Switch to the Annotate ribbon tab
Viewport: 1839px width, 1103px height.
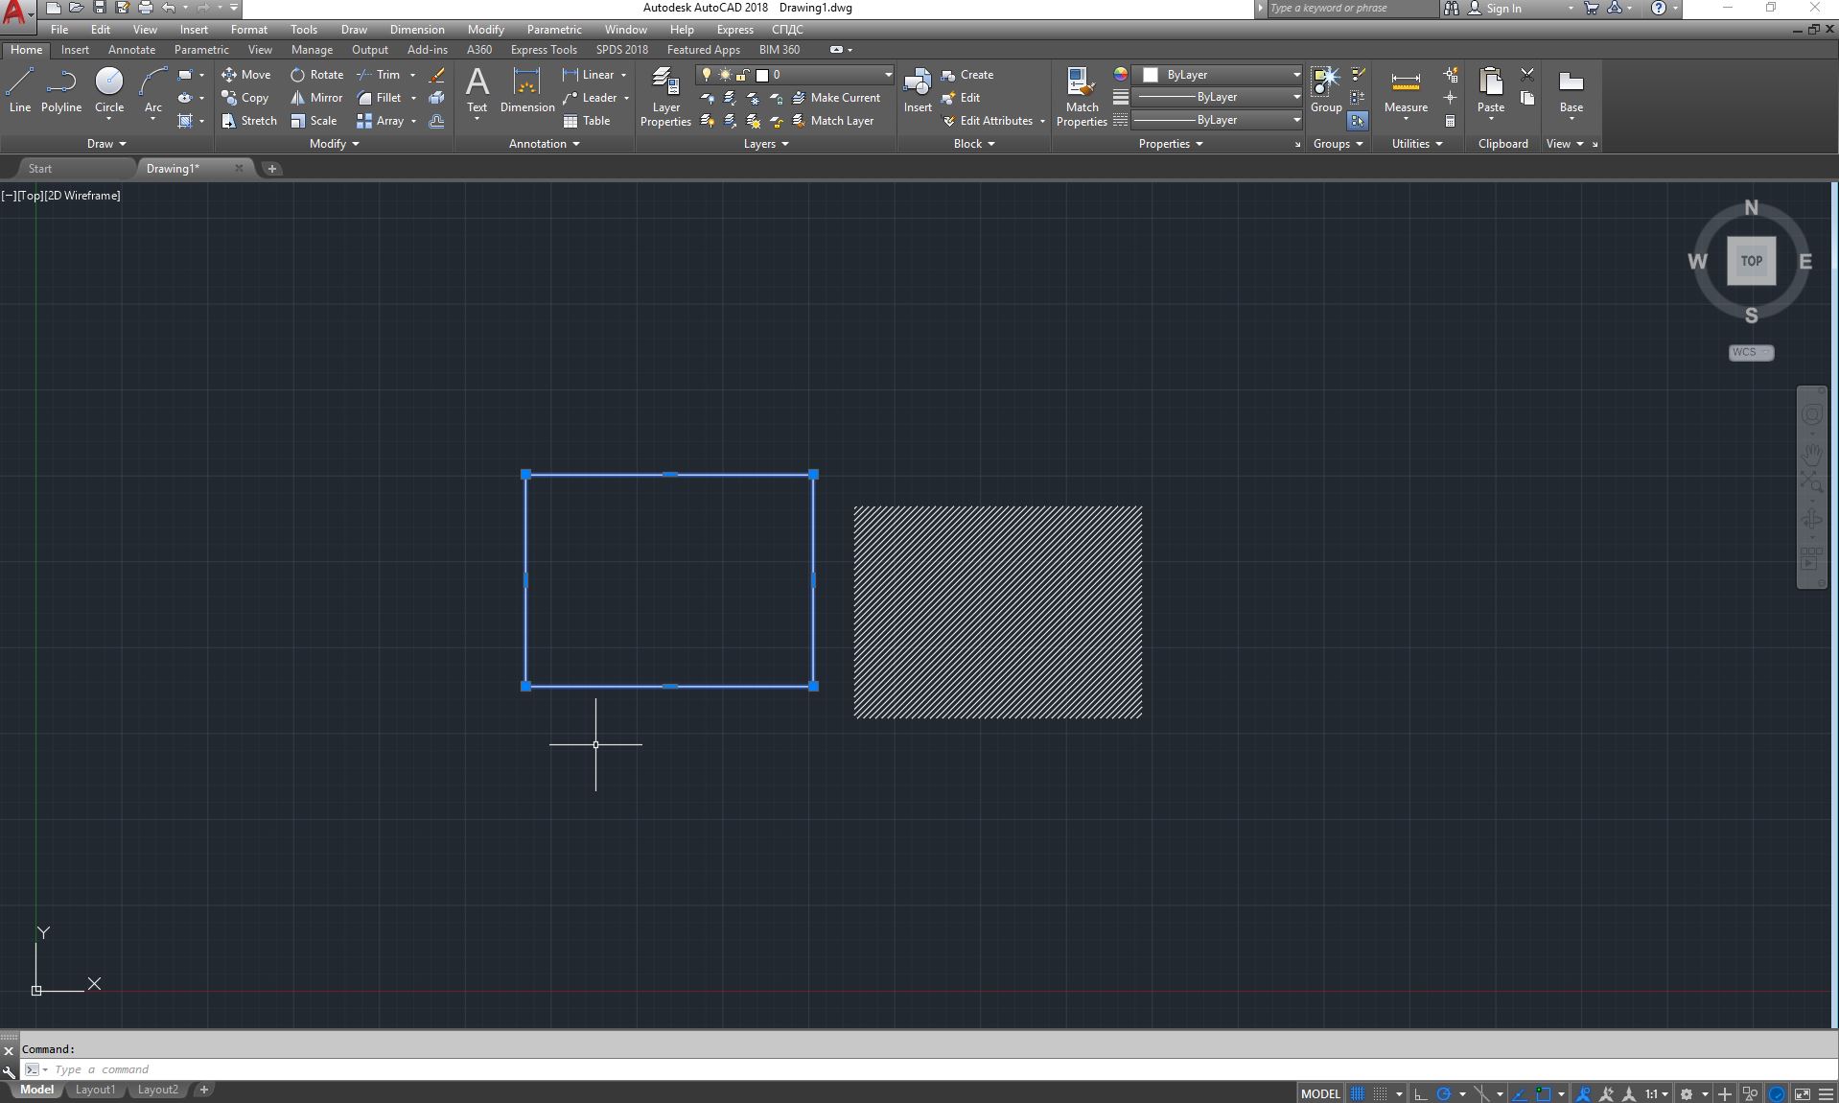pos(131,50)
